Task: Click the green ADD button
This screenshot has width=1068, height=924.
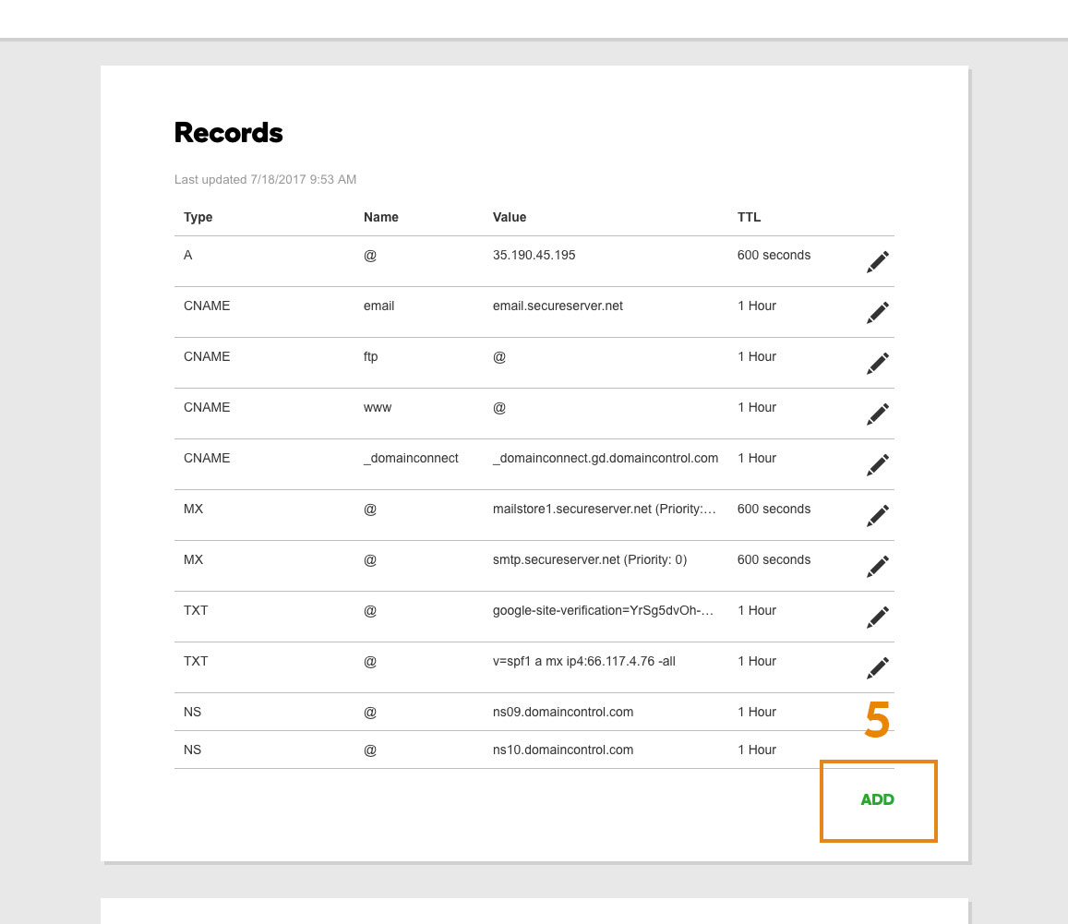Action: pyautogui.click(x=877, y=799)
